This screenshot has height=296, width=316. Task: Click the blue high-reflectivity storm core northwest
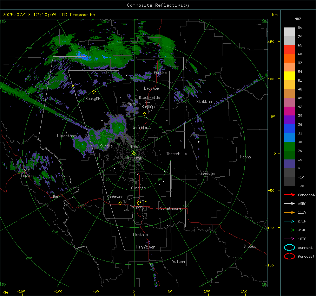click(83, 56)
